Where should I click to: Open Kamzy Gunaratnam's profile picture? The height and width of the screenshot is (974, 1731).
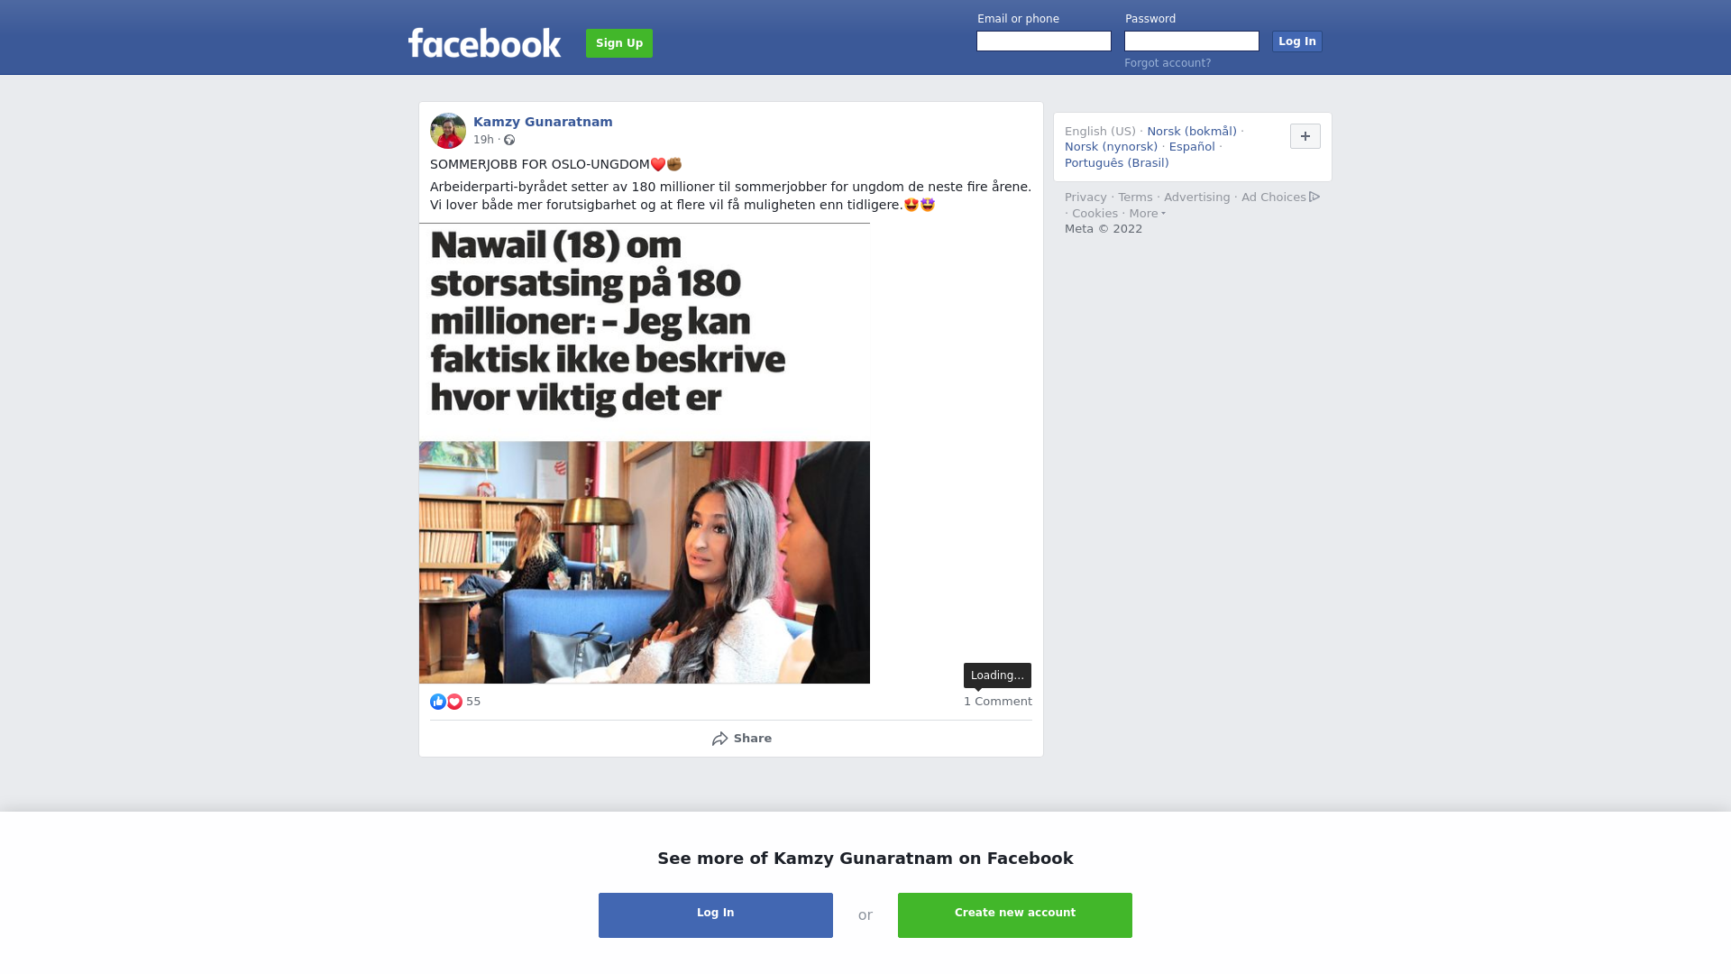448,131
